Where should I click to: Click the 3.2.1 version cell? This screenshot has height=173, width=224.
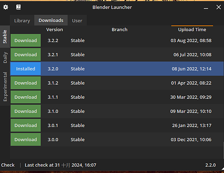(53, 55)
